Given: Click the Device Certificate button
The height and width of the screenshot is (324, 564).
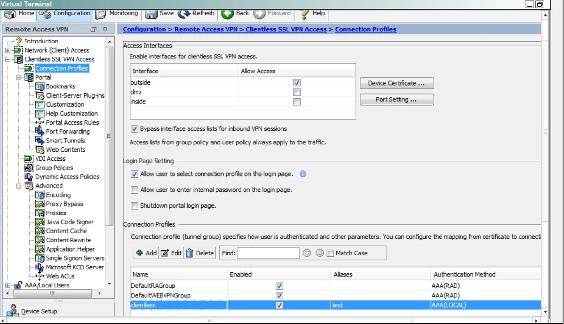Looking at the screenshot, I should 397,83.
